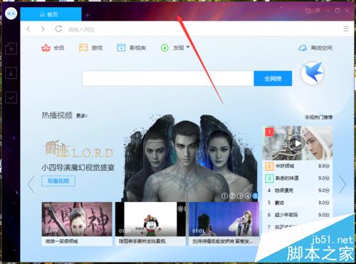Expand the 发现 dropdown arrow
356x264 pixels.
click(188, 47)
